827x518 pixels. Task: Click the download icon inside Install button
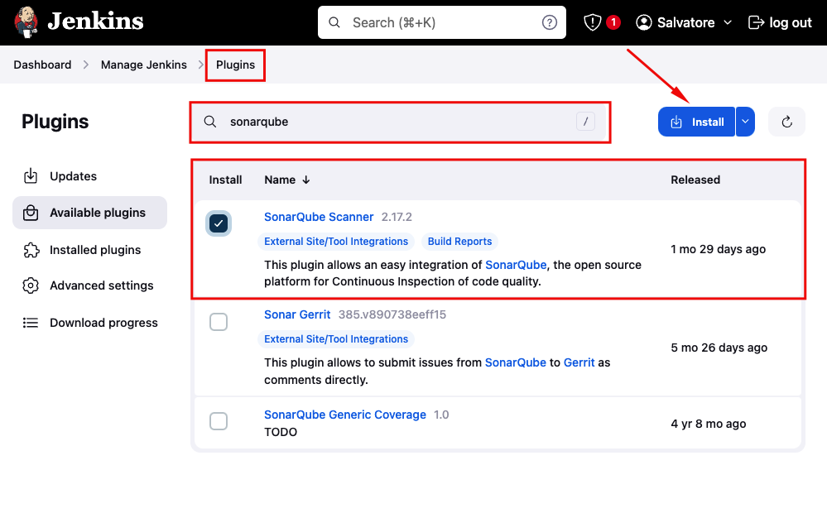click(676, 122)
